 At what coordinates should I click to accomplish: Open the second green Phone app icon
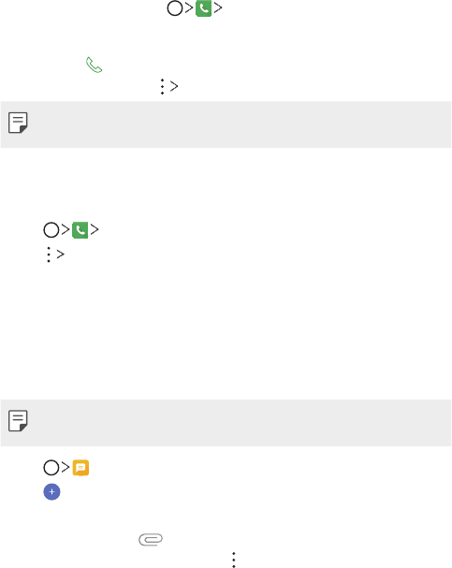click(x=80, y=230)
